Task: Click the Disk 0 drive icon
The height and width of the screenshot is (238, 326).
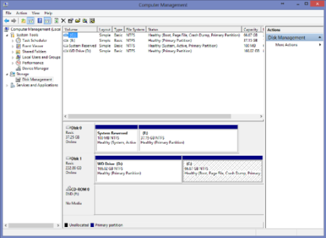Action: 68,127
